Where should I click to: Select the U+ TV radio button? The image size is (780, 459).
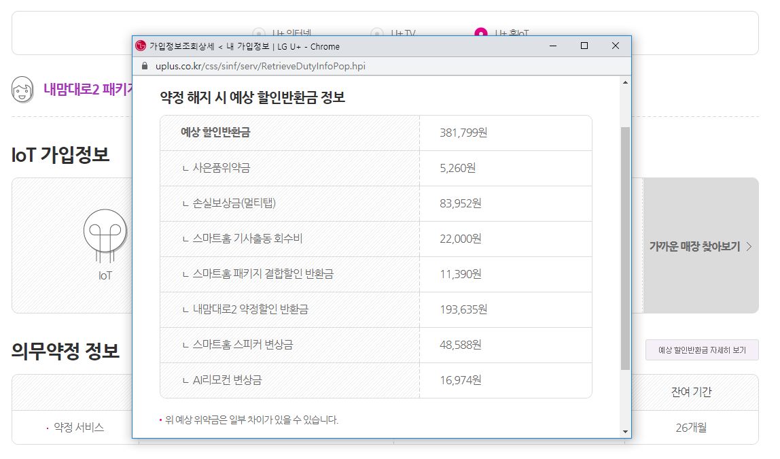(377, 33)
